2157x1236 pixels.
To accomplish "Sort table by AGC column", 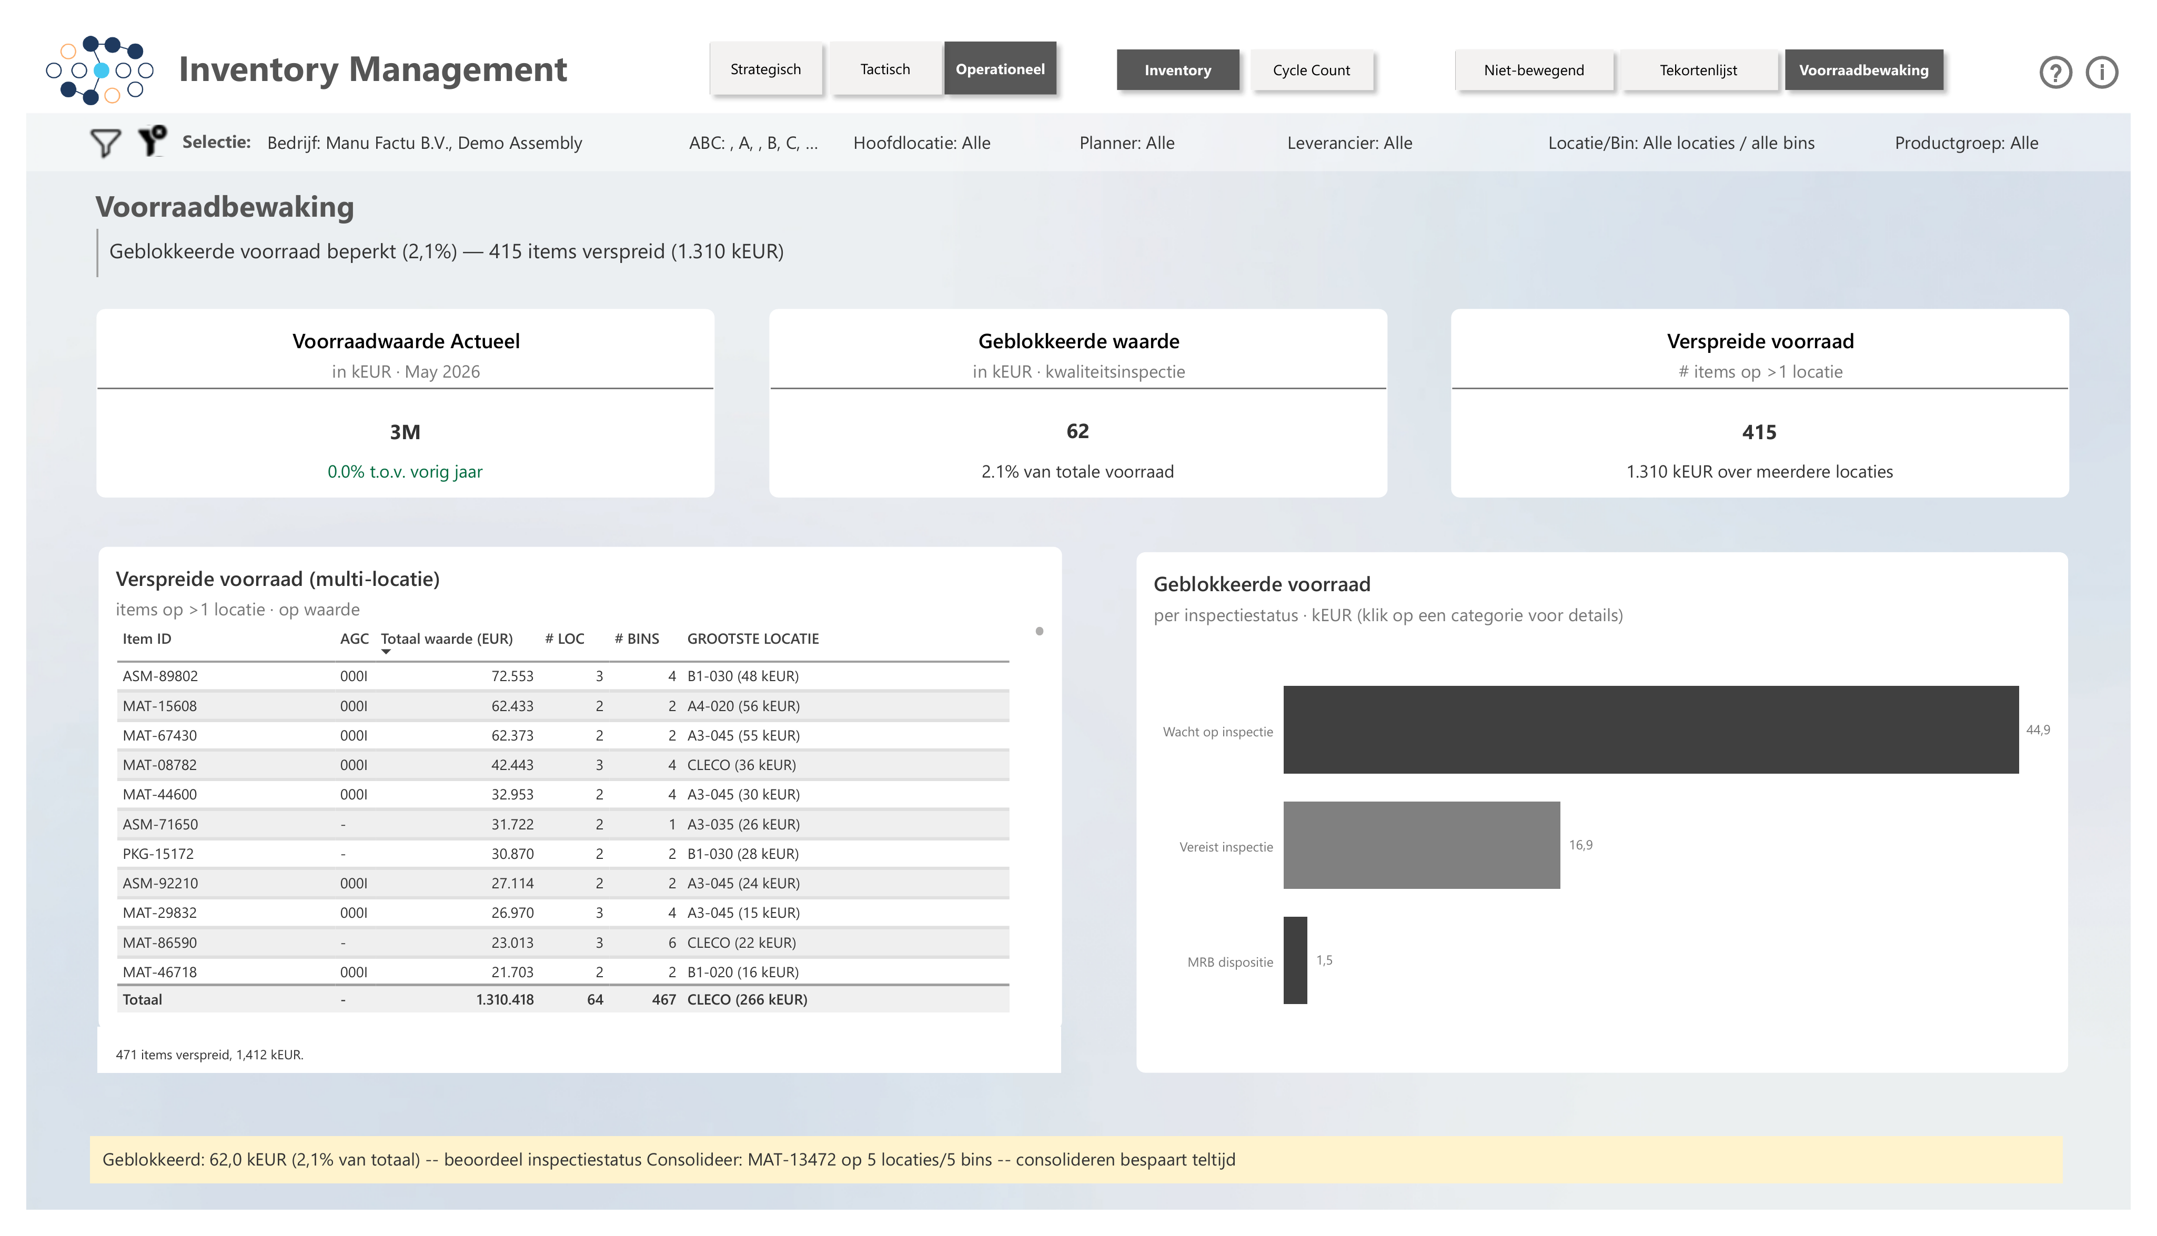I will (x=354, y=639).
